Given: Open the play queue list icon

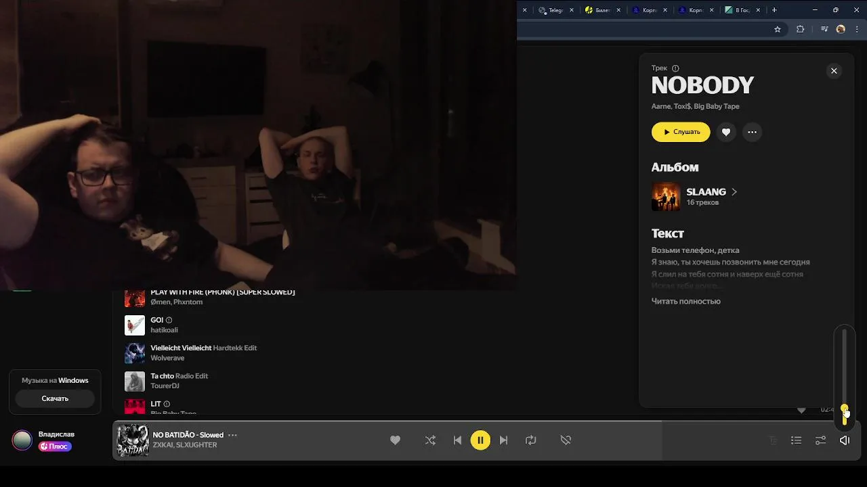Looking at the screenshot, I should pyautogui.click(x=796, y=440).
